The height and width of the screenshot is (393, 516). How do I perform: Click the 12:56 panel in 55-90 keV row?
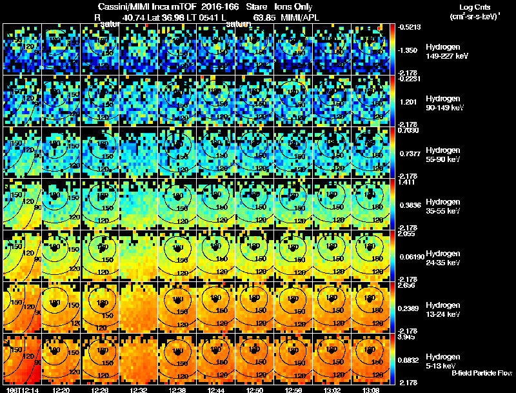[x=293, y=152]
